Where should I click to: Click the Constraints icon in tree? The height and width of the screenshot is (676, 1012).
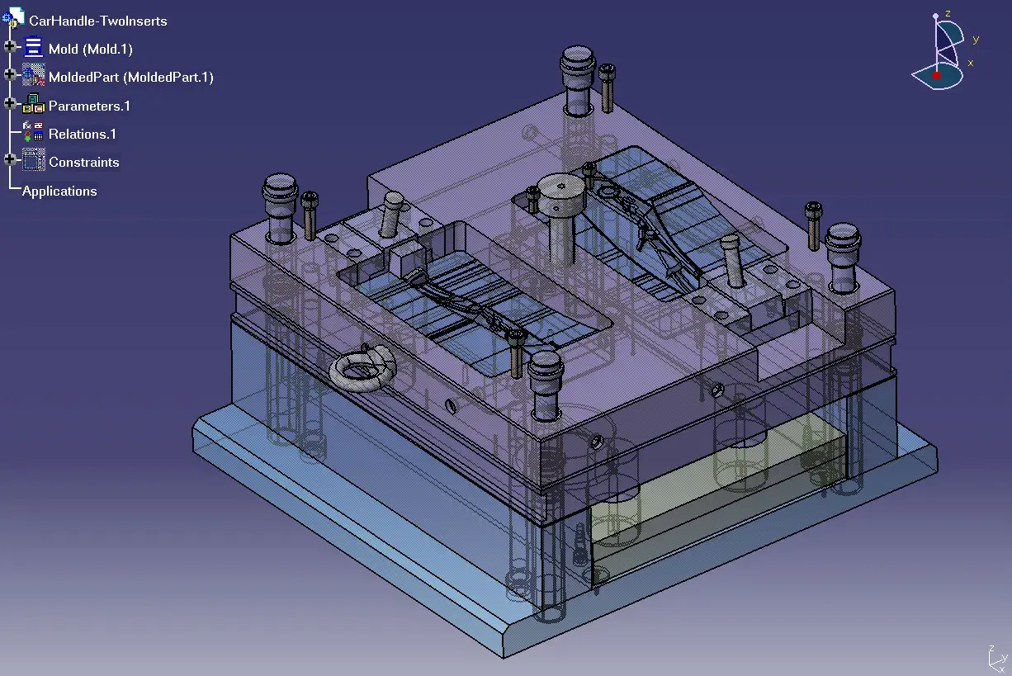(34, 160)
